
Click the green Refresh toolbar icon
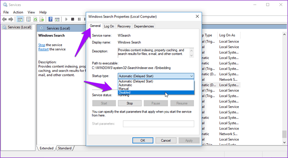click(35, 19)
